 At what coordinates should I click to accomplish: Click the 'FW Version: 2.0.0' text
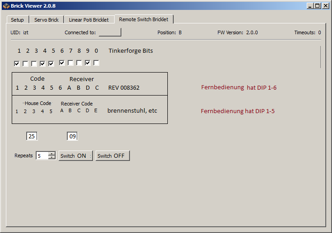(238, 32)
